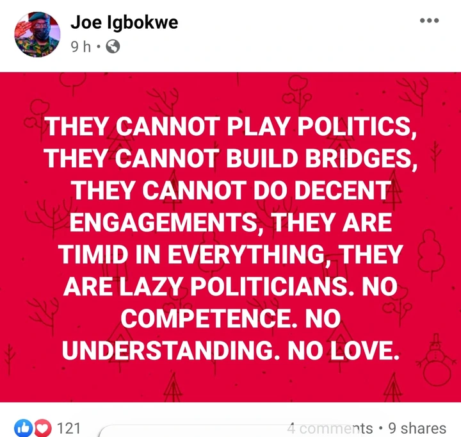Viewport: 461px width, 437px height.
Task: Open the 4 comments link
Action: [x=330, y=428]
